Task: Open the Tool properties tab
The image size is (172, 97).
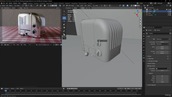Action: [144, 30]
